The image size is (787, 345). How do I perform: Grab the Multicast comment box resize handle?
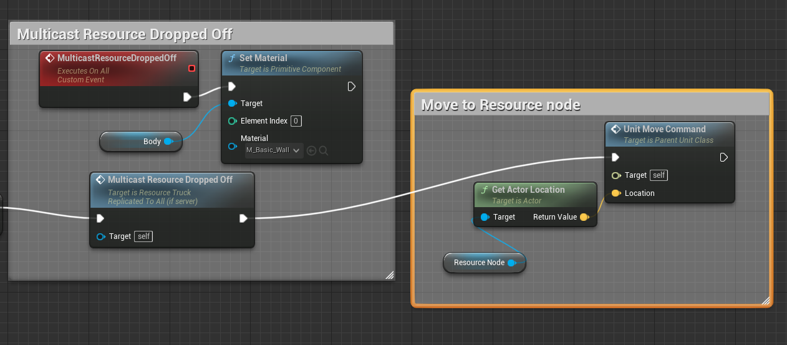(390, 275)
